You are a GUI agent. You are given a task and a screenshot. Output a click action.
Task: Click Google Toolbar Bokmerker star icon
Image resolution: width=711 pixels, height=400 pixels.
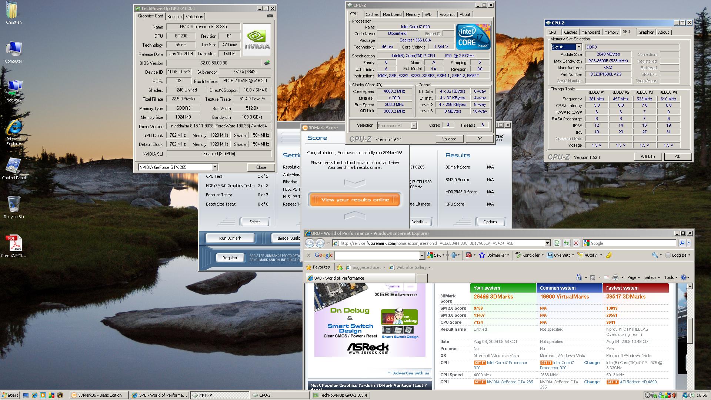tap(482, 255)
